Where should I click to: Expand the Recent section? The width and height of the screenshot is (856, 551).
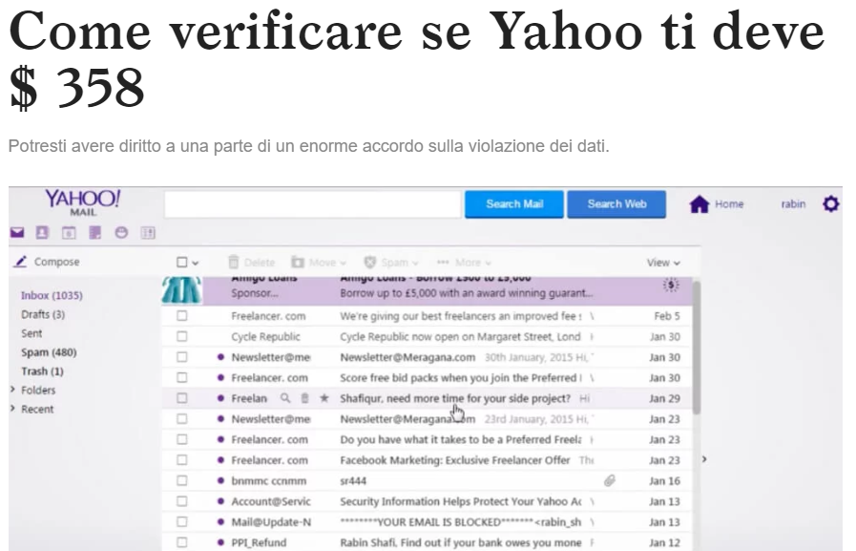[x=12, y=409]
